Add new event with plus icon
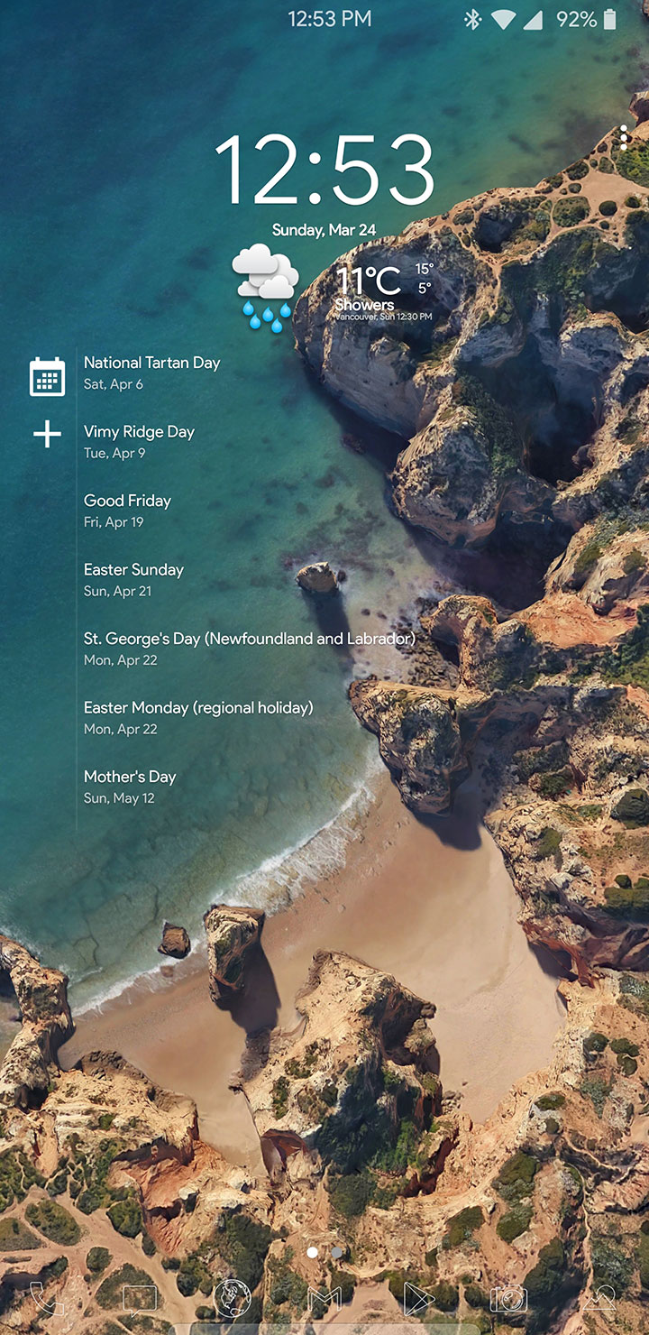The width and height of the screenshot is (649, 1335). tap(47, 435)
